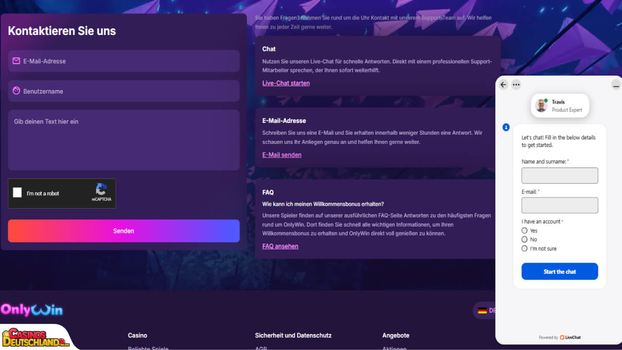Click Travis's avatar photo in the chat
622x350 pixels.
pos(541,105)
